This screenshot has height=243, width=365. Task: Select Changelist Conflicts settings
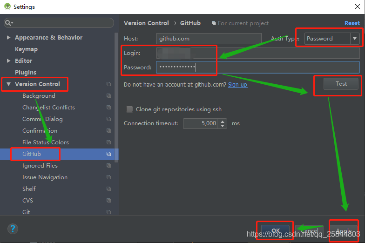click(x=48, y=107)
